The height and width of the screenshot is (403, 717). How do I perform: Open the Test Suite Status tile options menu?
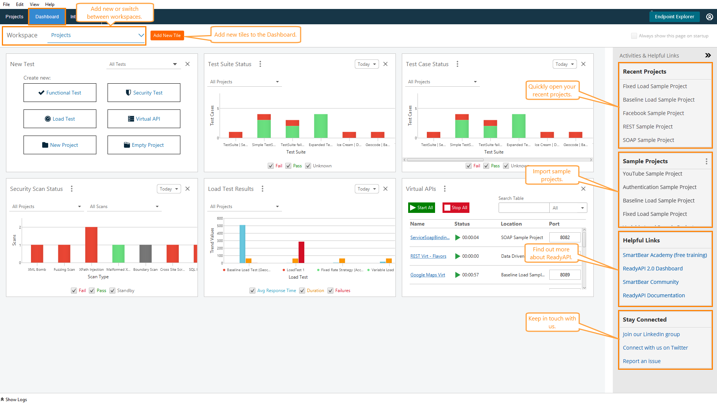tap(260, 64)
